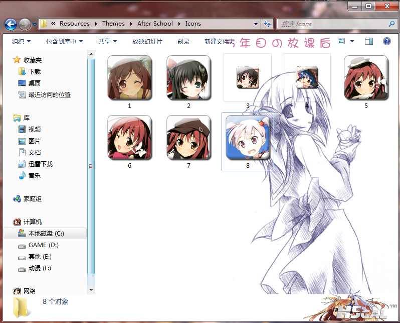Click 刻录 toolbar command
The width and height of the screenshot is (400, 323).
coord(183,41)
